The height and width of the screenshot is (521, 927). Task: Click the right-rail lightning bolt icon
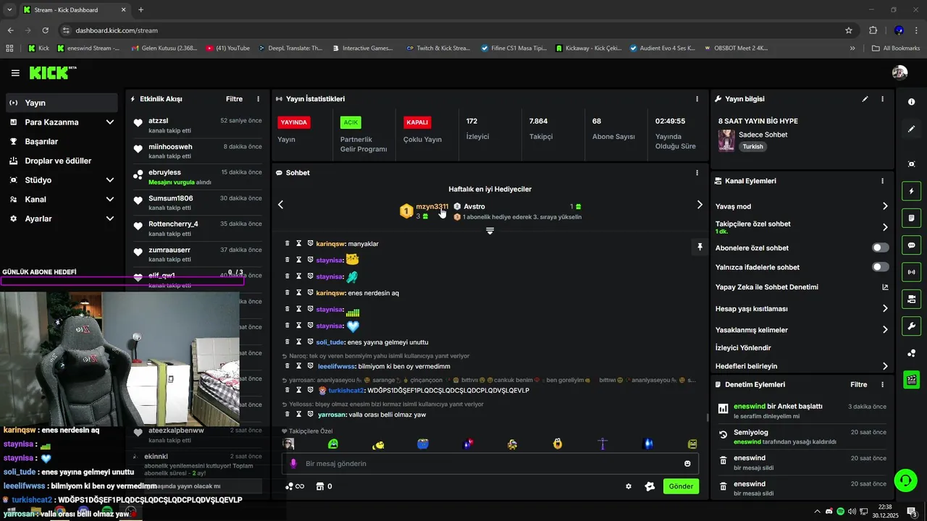click(x=911, y=192)
